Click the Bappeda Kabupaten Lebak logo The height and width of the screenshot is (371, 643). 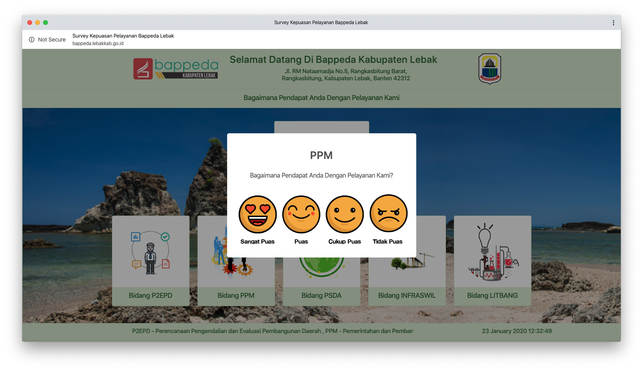coord(175,68)
